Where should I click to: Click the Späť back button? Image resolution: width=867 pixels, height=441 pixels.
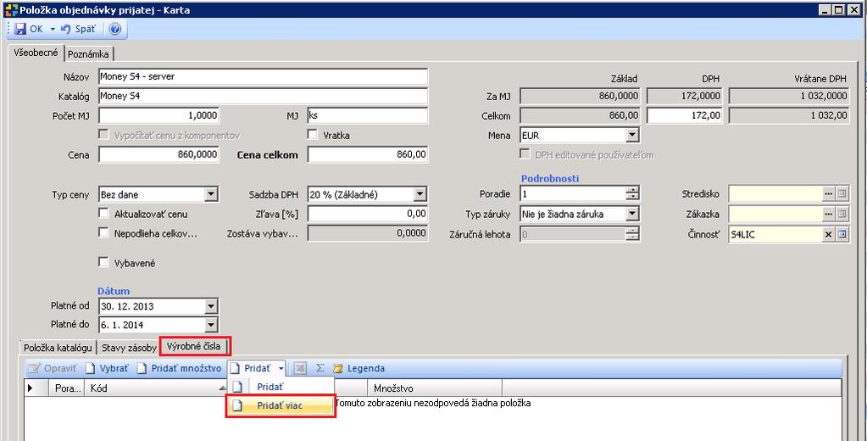point(78,29)
